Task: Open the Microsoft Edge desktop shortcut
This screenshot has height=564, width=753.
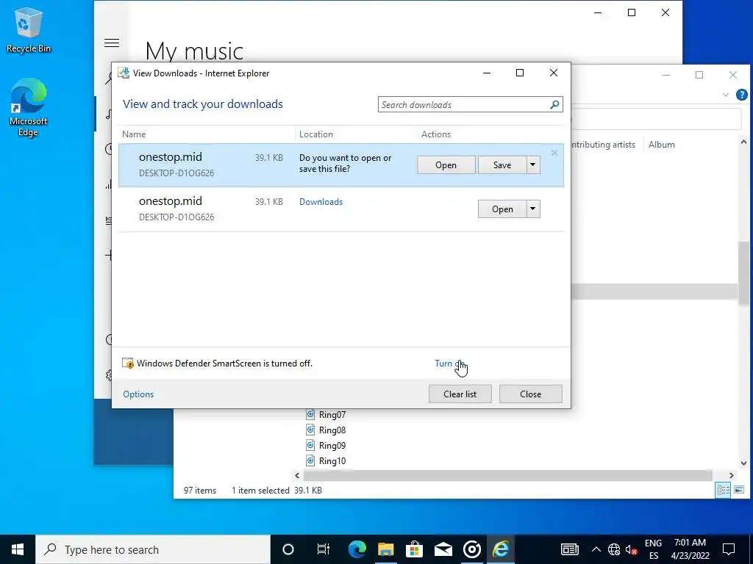Action: [x=29, y=107]
